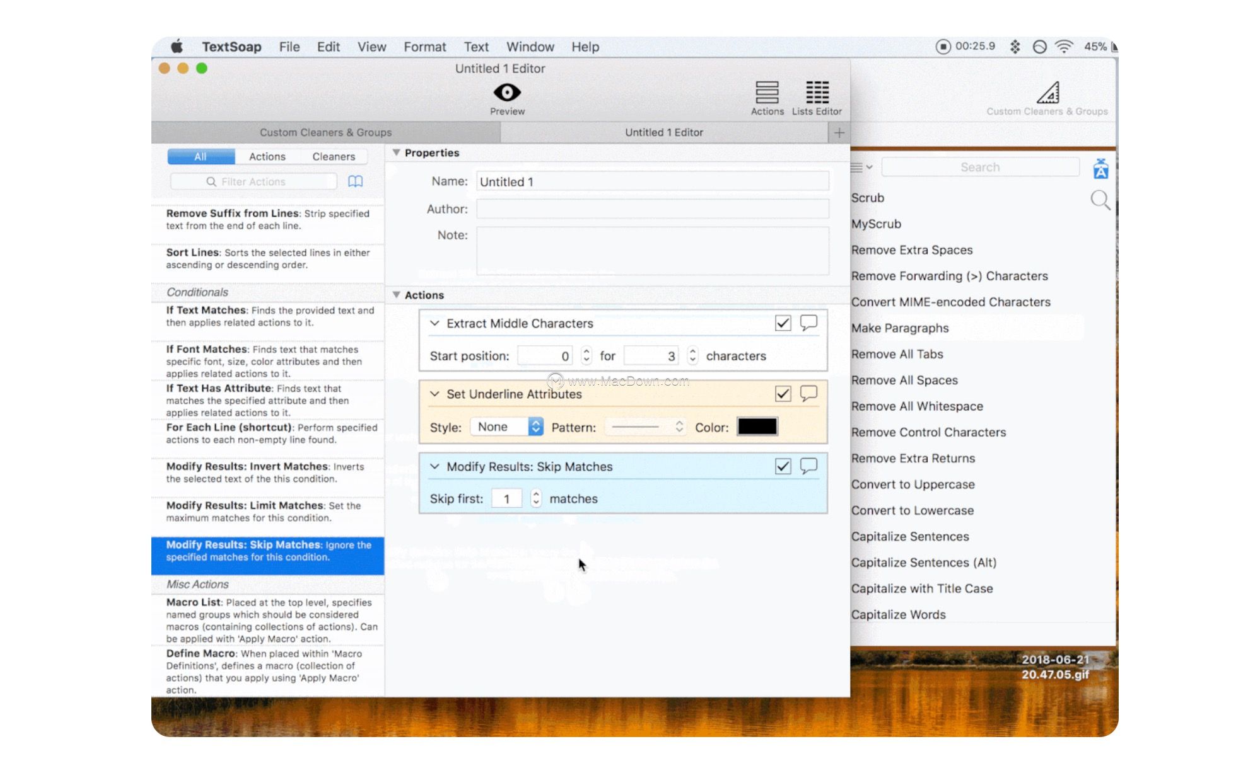
Task: Collapse the Properties section triangle
Action: coord(396,152)
